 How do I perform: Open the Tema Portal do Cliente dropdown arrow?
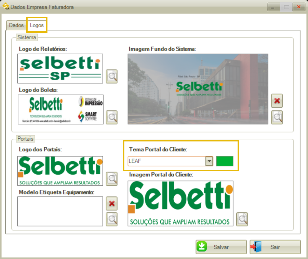click(209, 161)
